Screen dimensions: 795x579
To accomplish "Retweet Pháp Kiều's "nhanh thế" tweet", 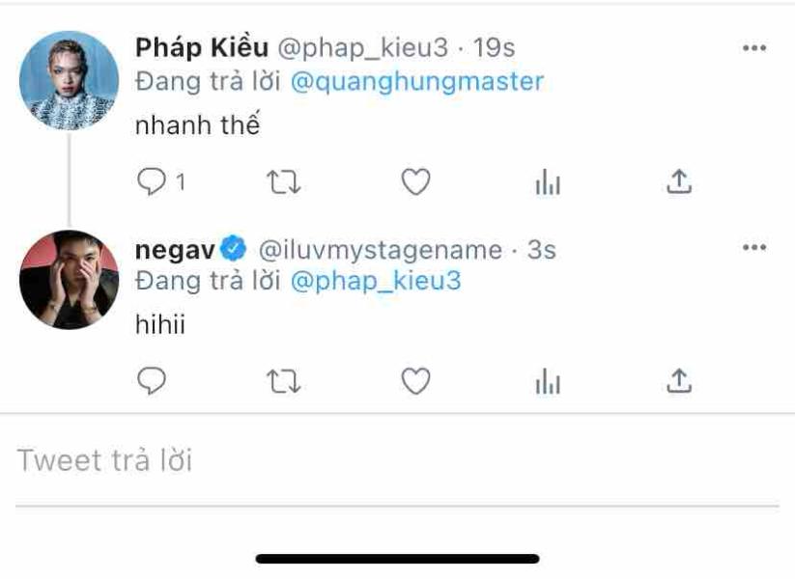I will (283, 181).
